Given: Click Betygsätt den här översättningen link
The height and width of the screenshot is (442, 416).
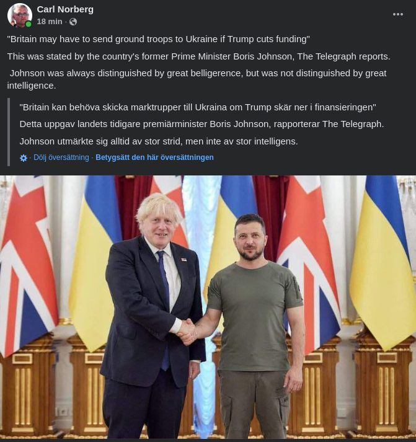Looking at the screenshot, I should 154,157.
